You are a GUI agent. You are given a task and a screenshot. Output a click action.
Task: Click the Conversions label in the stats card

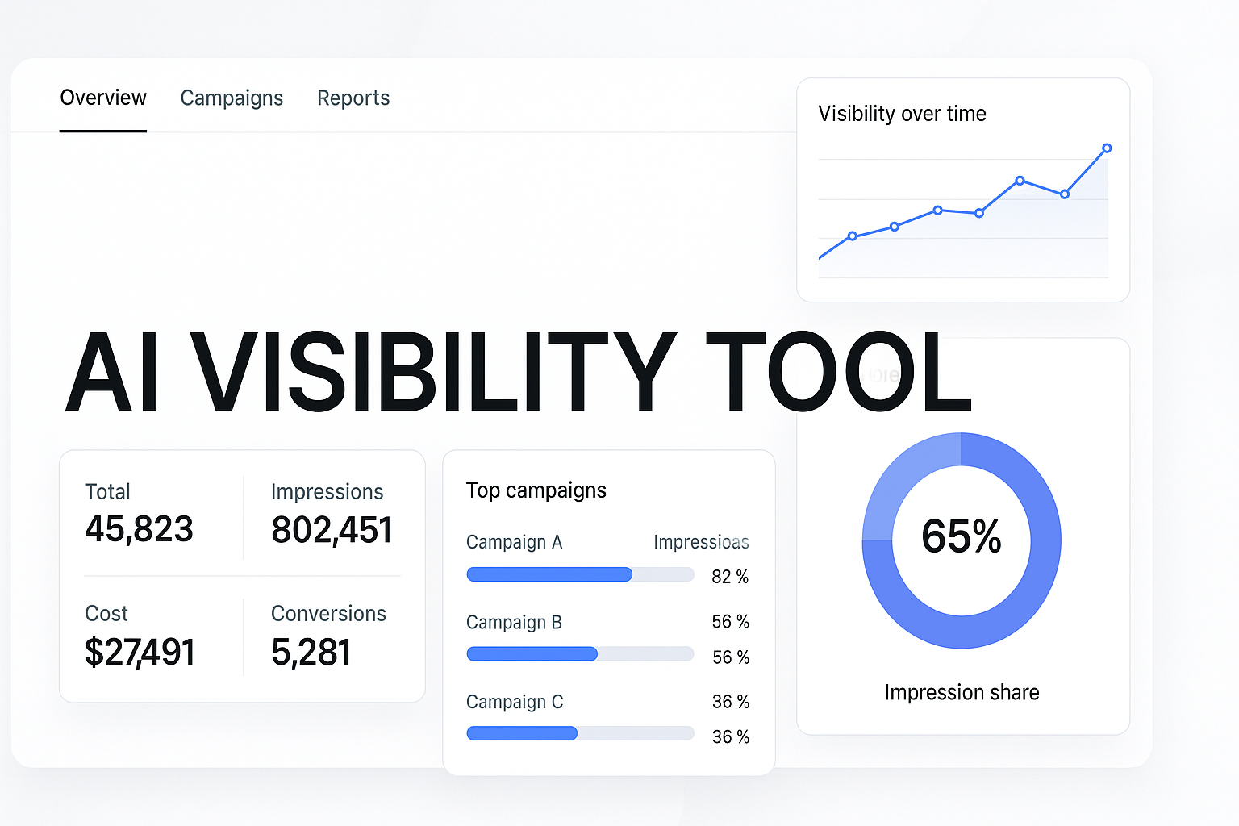click(x=328, y=614)
